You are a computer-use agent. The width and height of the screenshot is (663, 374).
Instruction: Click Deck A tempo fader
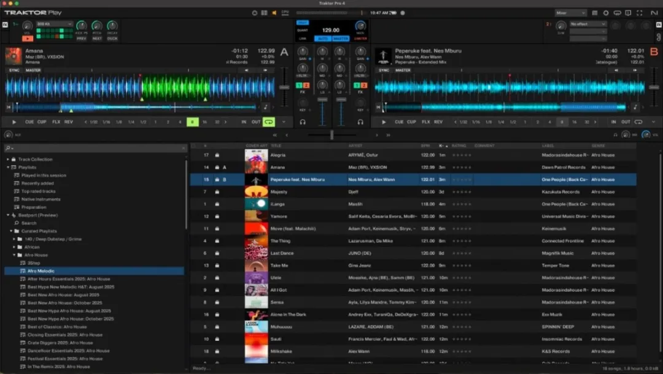tap(285, 88)
